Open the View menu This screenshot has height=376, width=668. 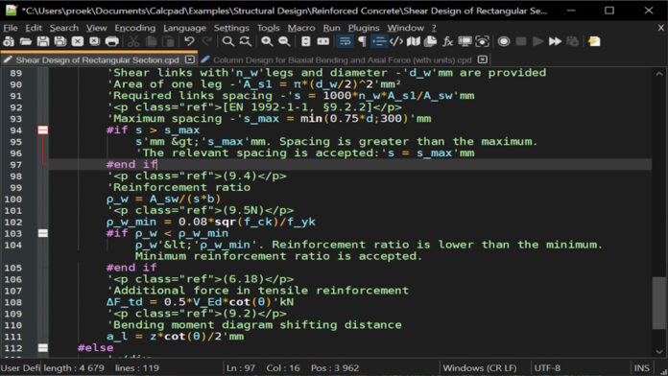(97, 28)
